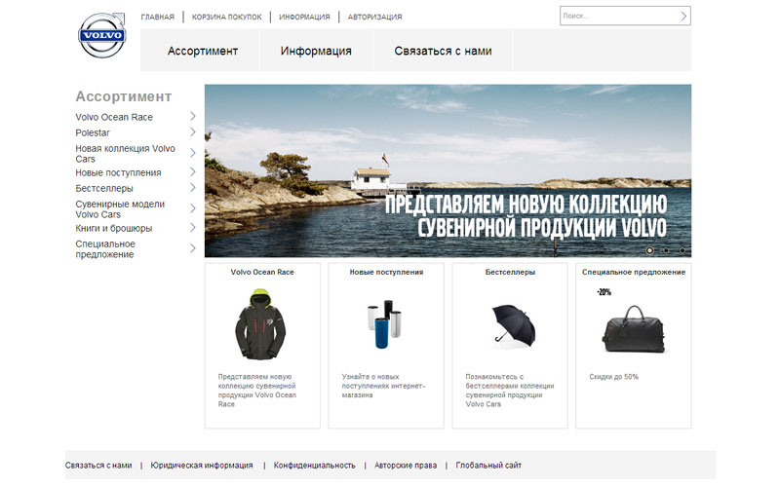The width and height of the screenshot is (780, 487).
Task: Open Volvo Ocean Race card title
Action: 262,273
